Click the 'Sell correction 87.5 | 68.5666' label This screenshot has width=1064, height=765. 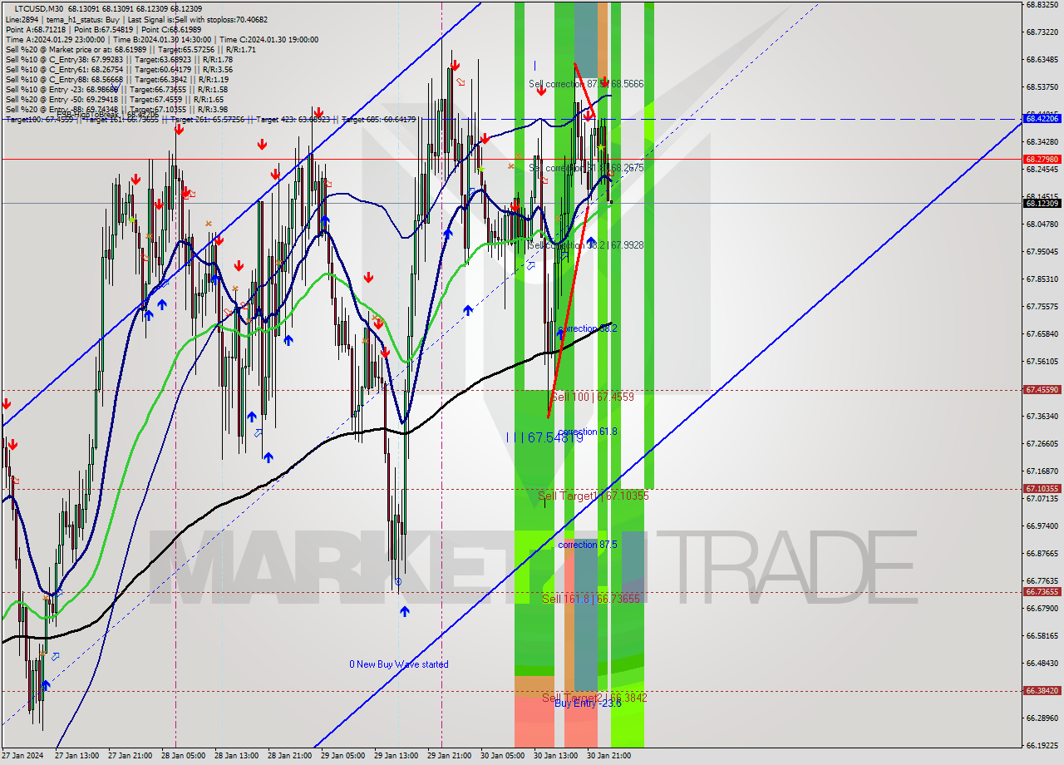[x=586, y=84]
